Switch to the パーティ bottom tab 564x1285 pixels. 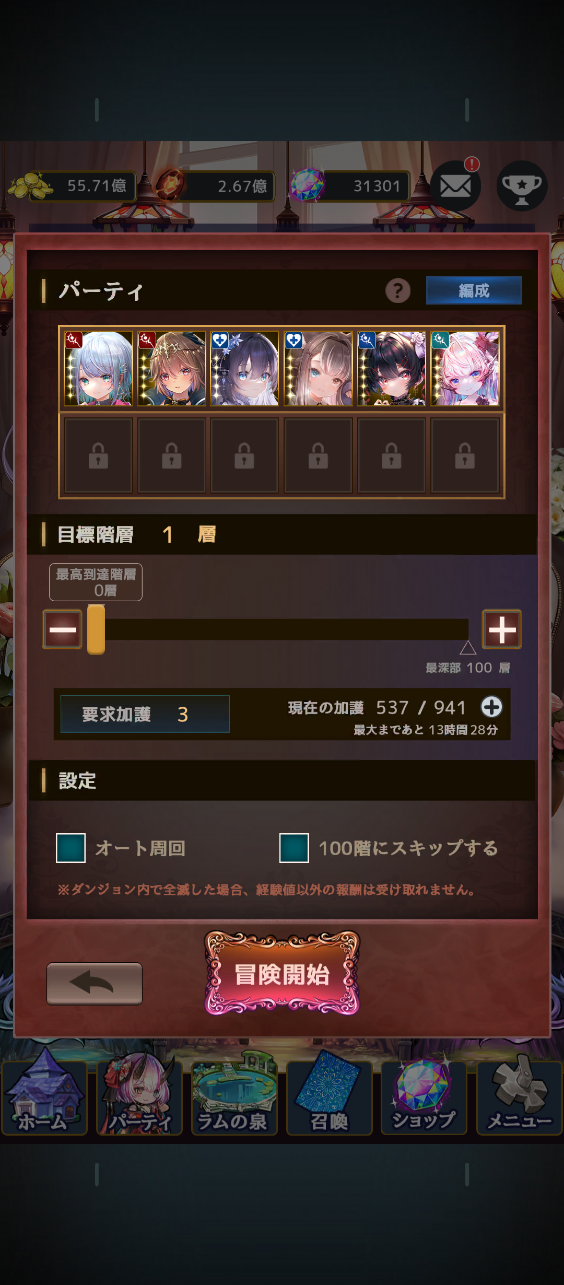[139, 1097]
